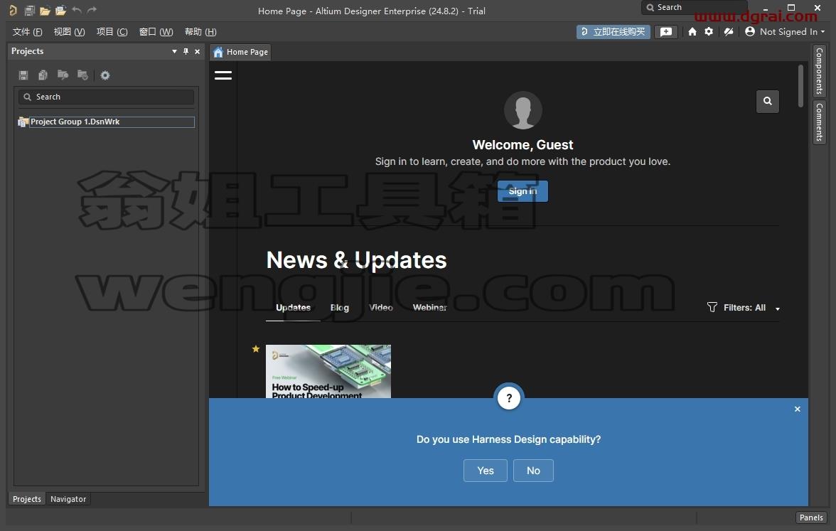Click the Save All icon in title bar

point(29,10)
